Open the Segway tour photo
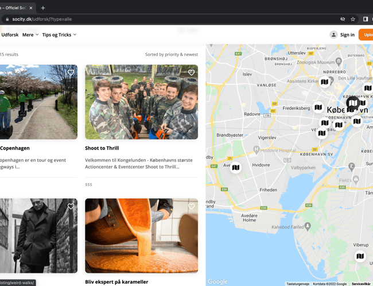Image resolution: width=373 pixels, height=286 pixels. 38,102
